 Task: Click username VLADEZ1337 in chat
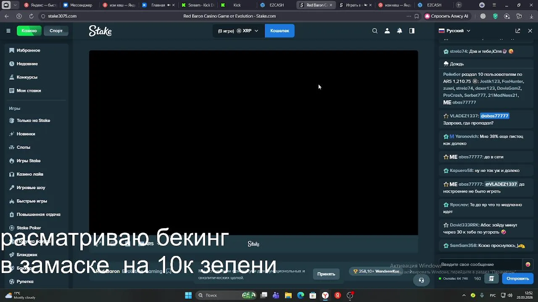(464, 116)
